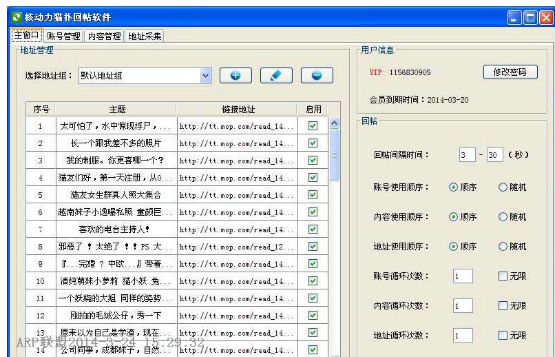Open the 内容管理 tab

pos(104,36)
